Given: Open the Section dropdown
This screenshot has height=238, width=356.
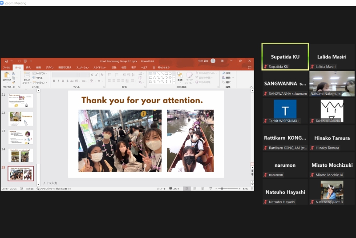Looking at the screenshot, I should pos(40,82).
